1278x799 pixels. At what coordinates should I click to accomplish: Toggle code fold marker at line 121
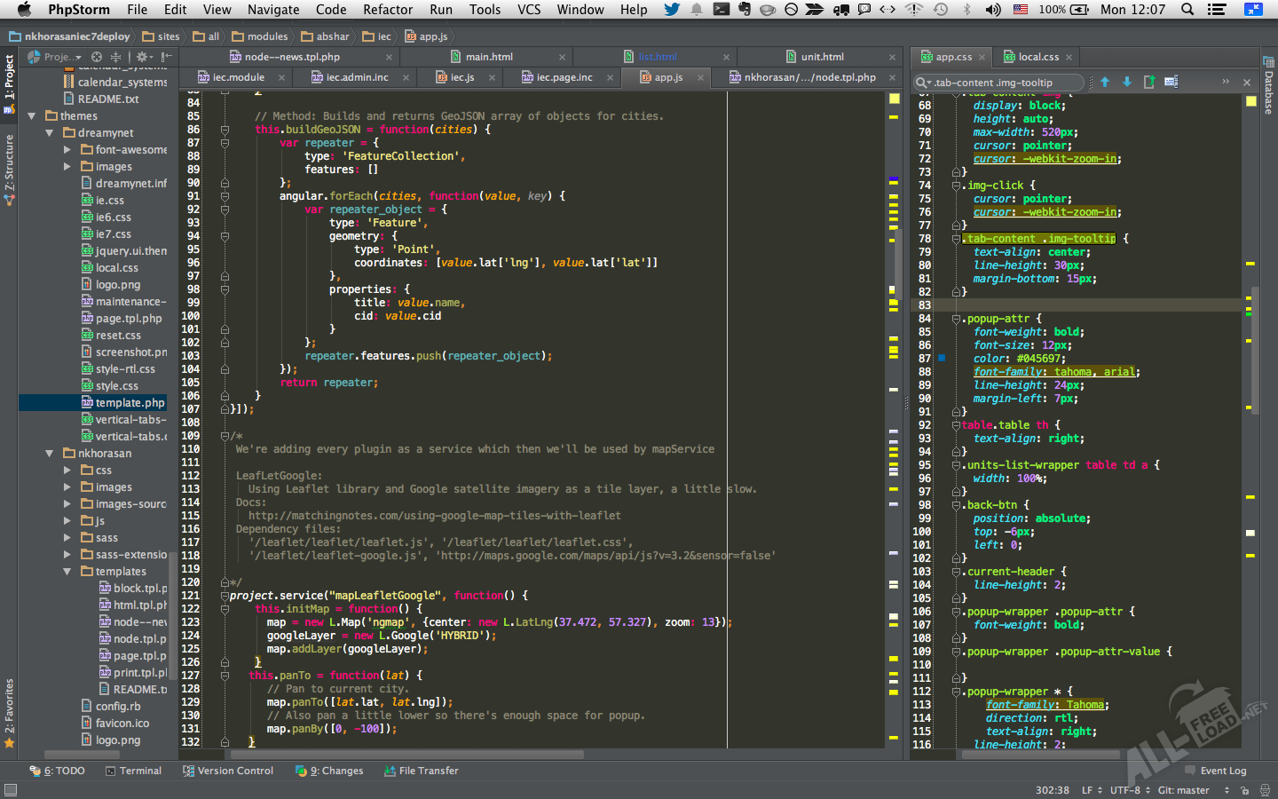pyautogui.click(x=225, y=596)
